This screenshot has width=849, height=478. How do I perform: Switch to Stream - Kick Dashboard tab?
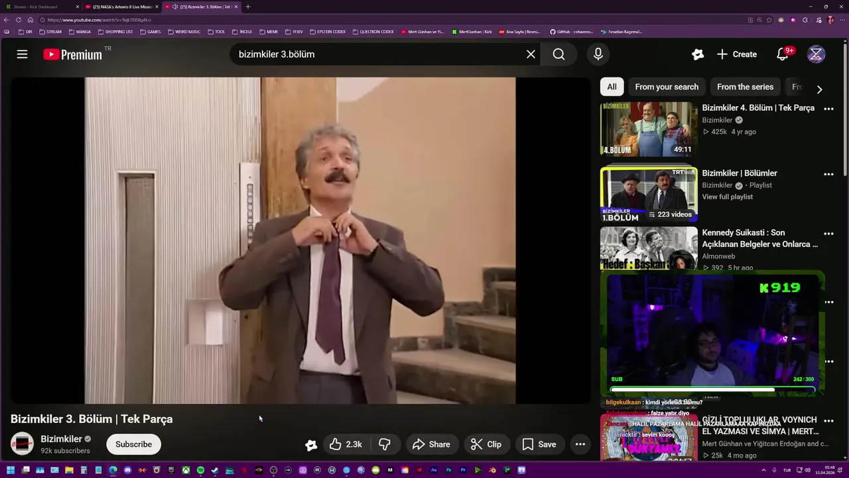[x=40, y=7]
